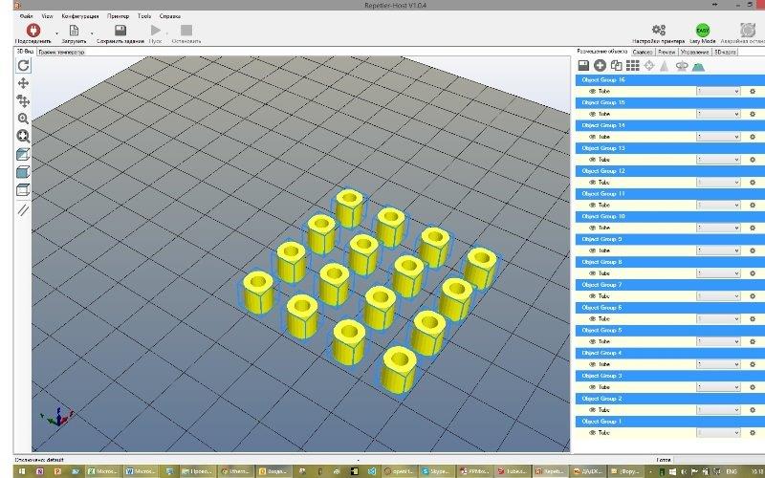Switch to top cube view
The height and width of the screenshot is (478, 765).
23,189
